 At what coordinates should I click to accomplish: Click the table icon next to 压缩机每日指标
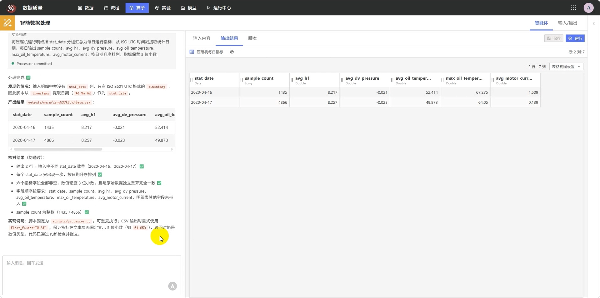192,52
